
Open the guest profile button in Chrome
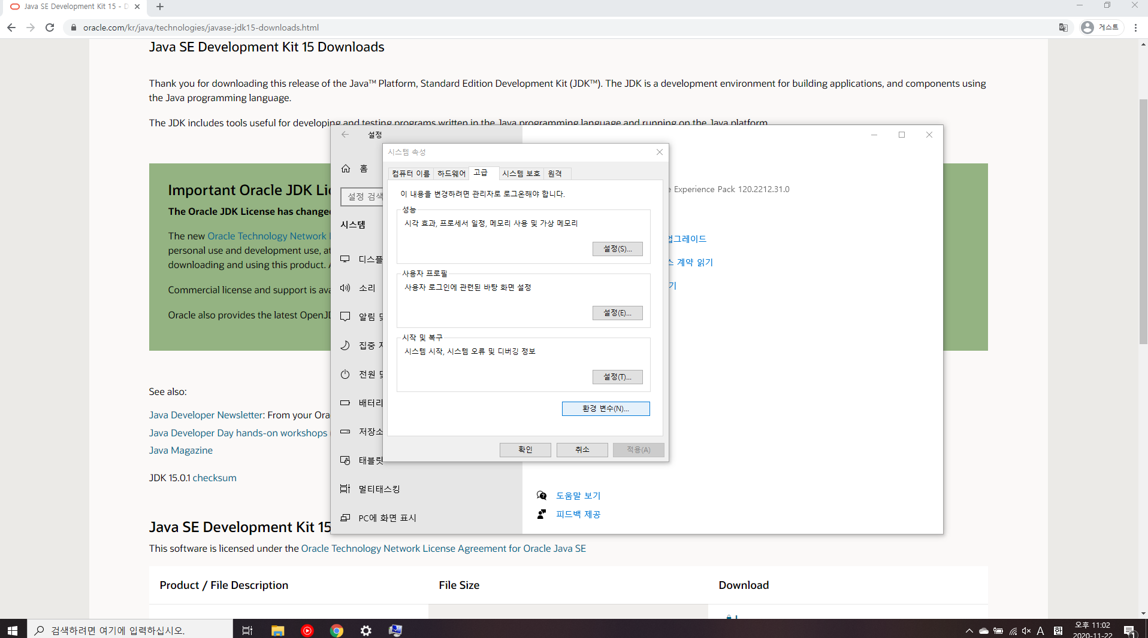point(1101,28)
